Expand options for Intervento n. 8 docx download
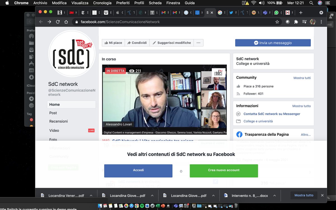Viewport: 336px width, 210px height. coord(274,196)
